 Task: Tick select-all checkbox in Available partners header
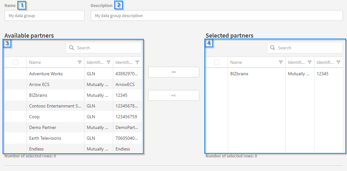[15, 62]
